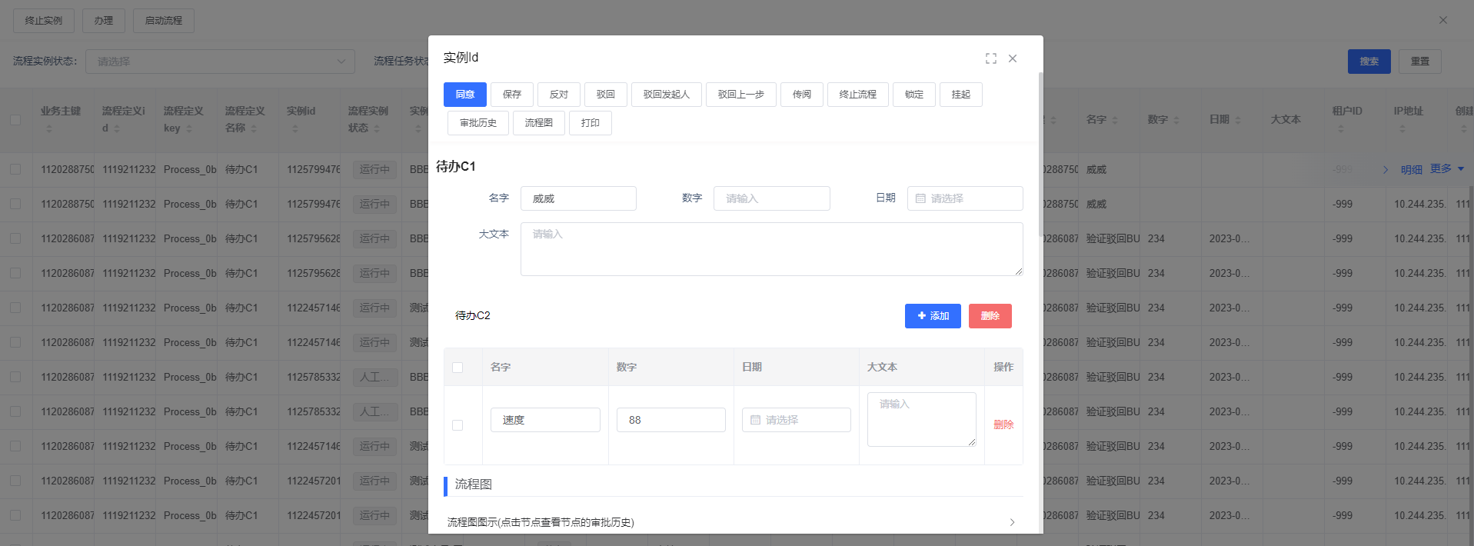Screen dimensions: 1474x546
Task: Click the fullscreen icon in the dialog header
Action: tap(990, 58)
